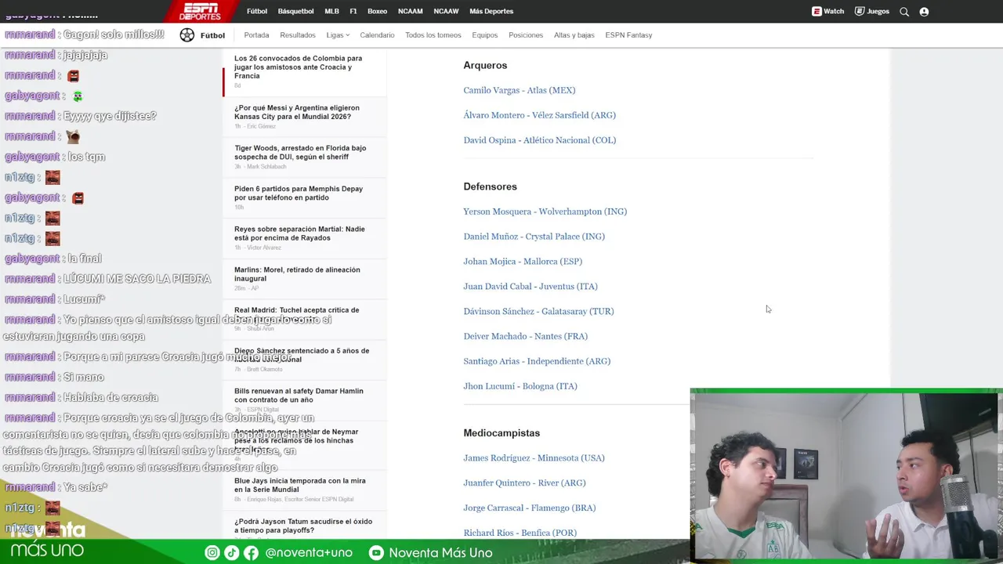1003x564 pixels.
Task: Click Richard Ríos - Benfica link
Action: (520, 533)
